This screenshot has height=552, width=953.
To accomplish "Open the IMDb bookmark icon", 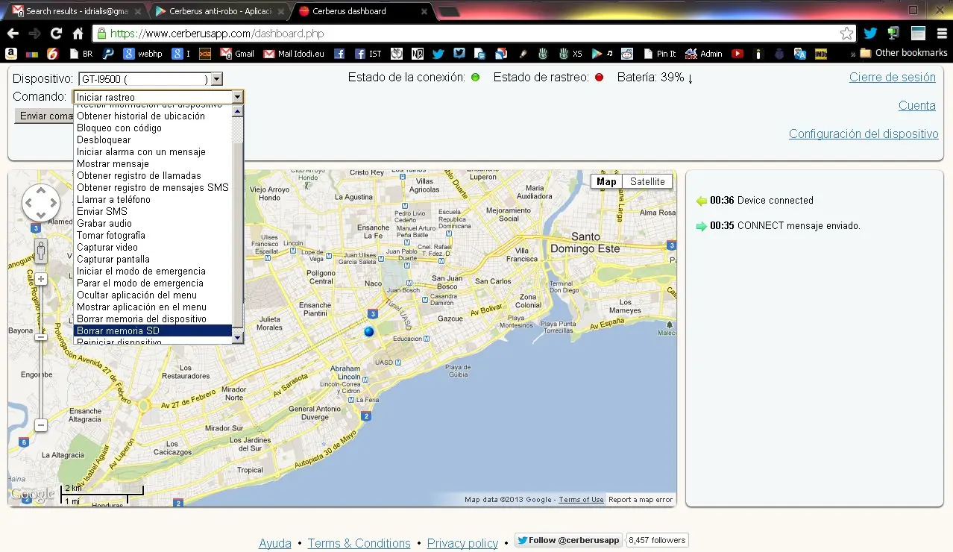I will pyautogui.click(x=821, y=54).
